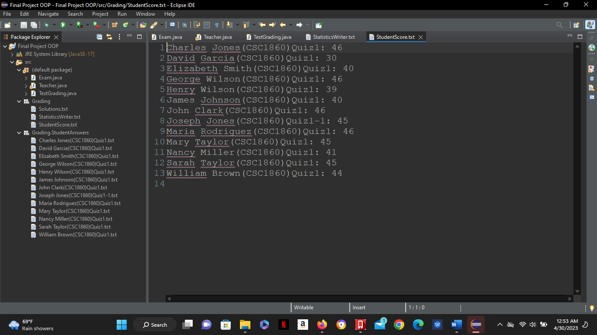Expand the Exam.java tree node
This screenshot has width=597, height=335.
click(26, 78)
